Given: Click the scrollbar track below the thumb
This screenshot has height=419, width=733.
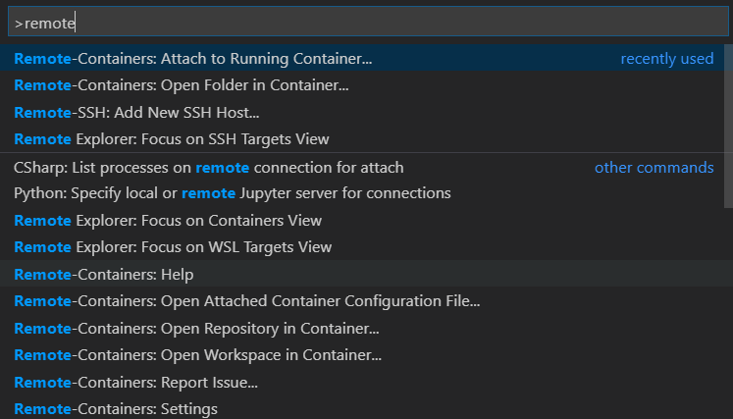Looking at the screenshot, I should pos(727,314).
